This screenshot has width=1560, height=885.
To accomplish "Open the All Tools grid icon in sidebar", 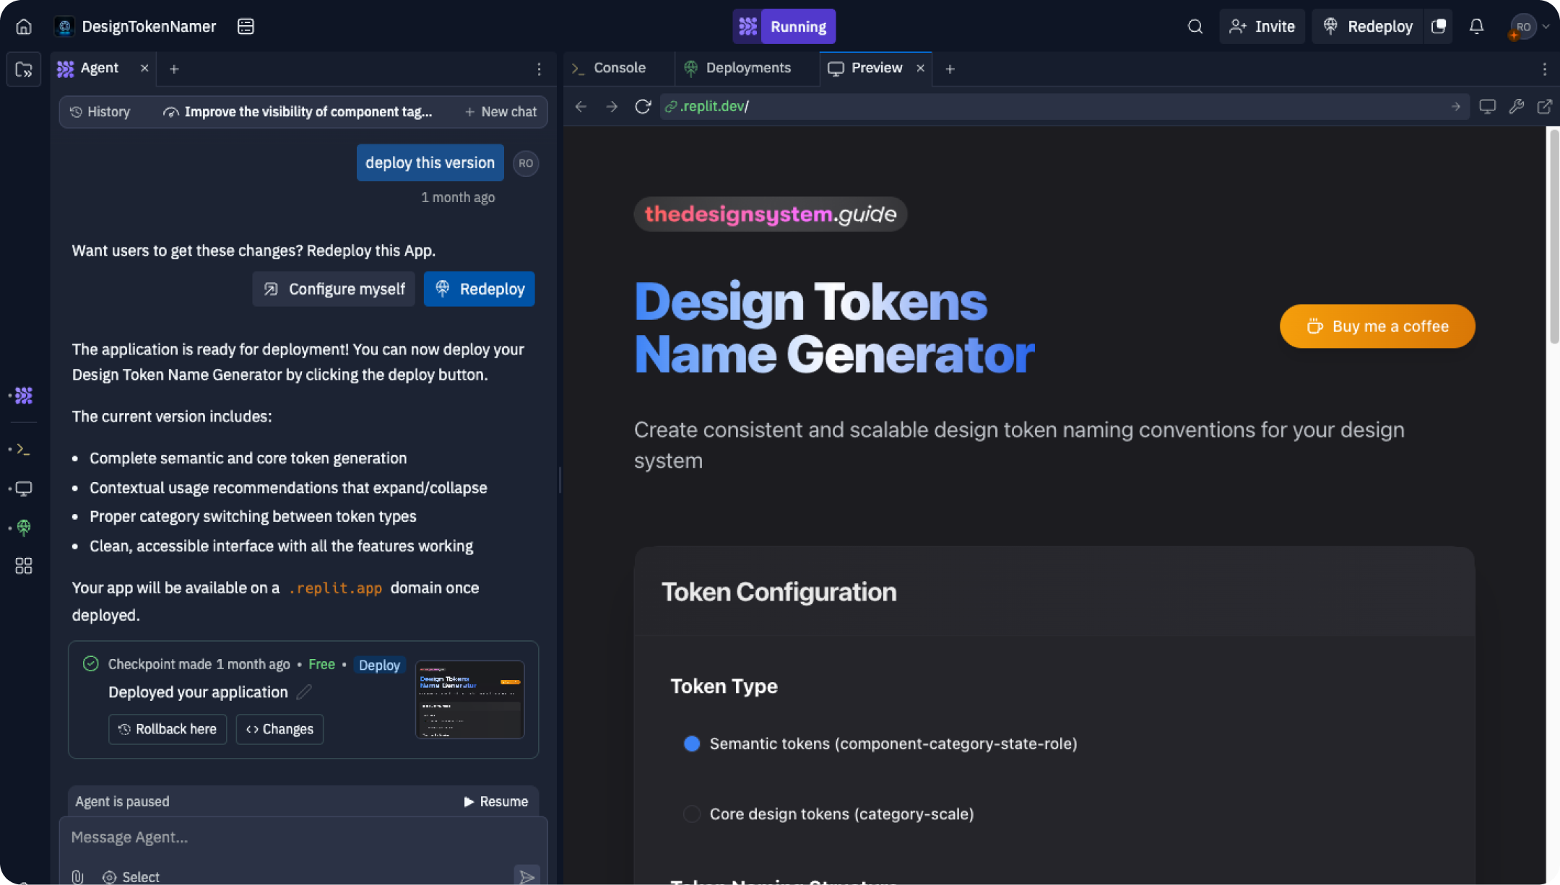I will point(23,566).
